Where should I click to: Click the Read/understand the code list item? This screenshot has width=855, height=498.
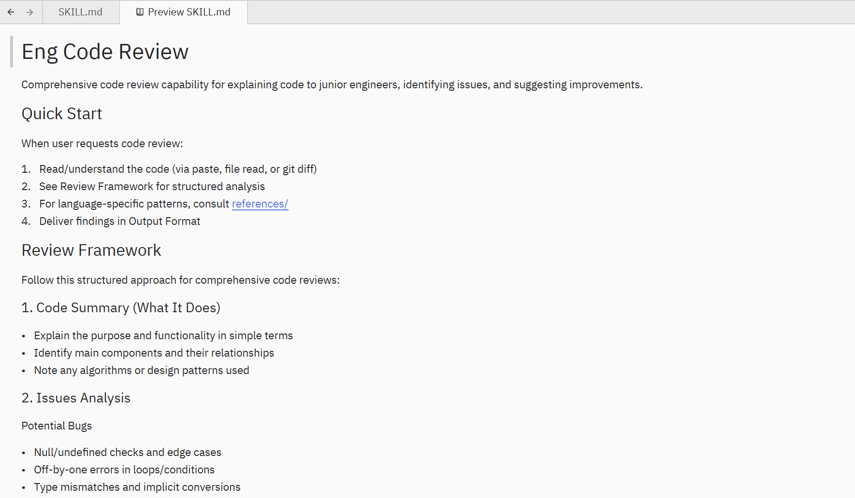click(178, 169)
